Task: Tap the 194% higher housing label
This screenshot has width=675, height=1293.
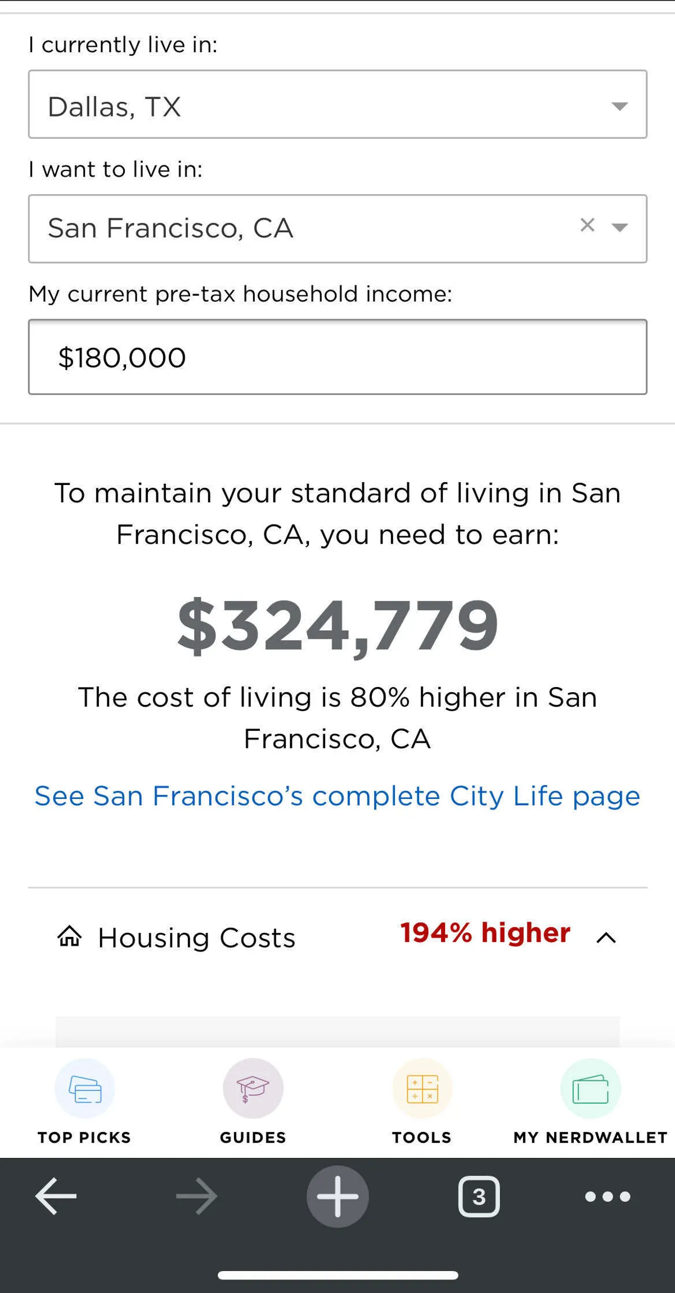Action: pyautogui.click(x=485, y=933)
